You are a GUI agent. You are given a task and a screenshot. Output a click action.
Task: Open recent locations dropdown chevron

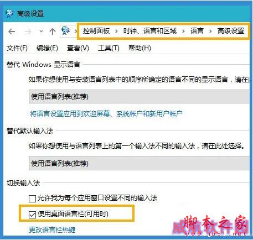coord(42,32)
